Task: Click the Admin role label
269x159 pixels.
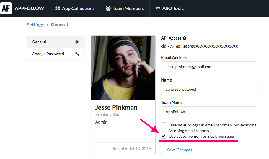Action: coord(101,122)
